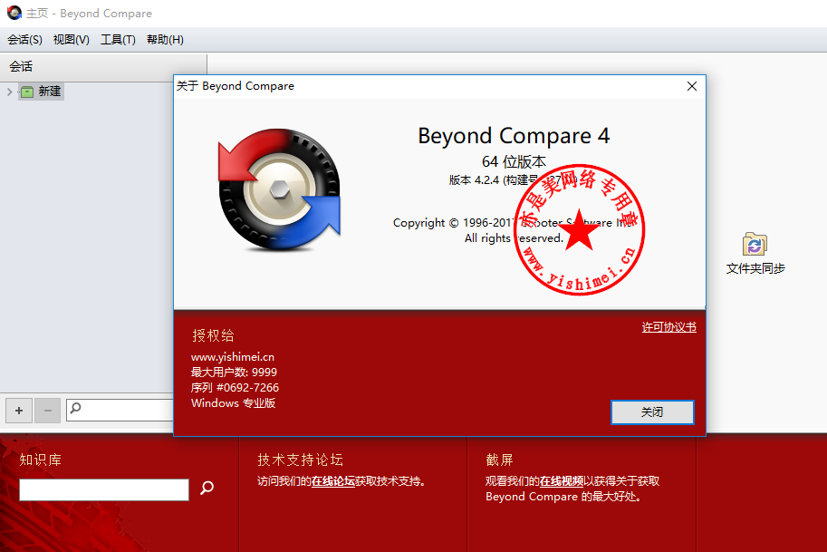The width and height of the screenshot is (827, 552).
Task: Open the 许可协议书 license agreement link
Action: coord(668,327)
